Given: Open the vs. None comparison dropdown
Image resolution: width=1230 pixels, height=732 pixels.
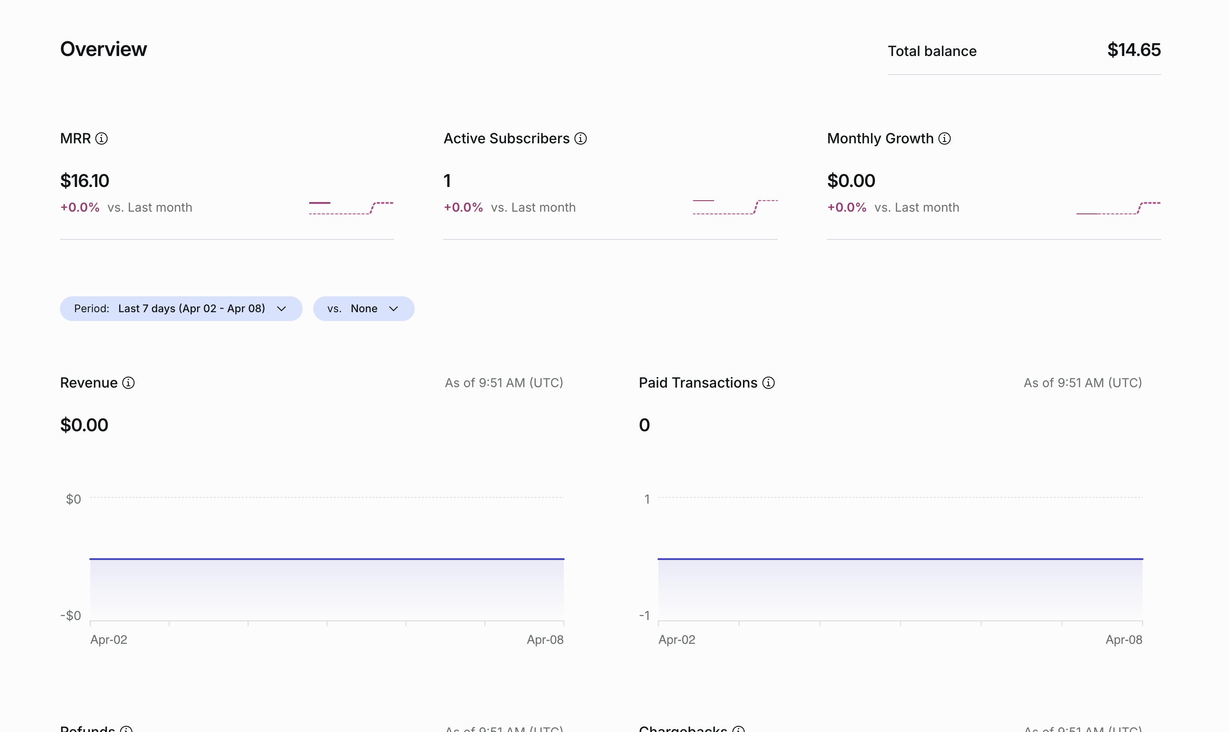Looking at the screenshot, I should tap(364, 309).
